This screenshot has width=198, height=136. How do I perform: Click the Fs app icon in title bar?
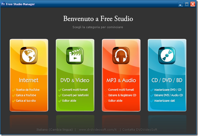tap(3, 4)
